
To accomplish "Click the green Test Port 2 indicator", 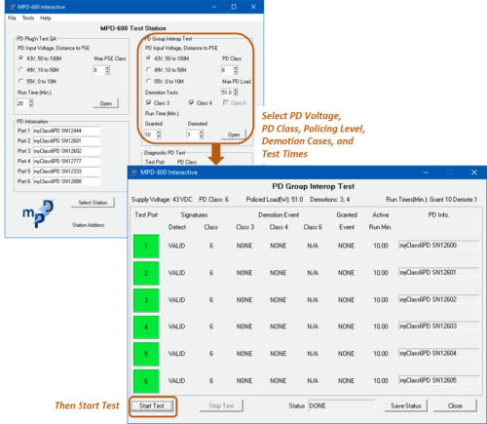I will (146, 273).
